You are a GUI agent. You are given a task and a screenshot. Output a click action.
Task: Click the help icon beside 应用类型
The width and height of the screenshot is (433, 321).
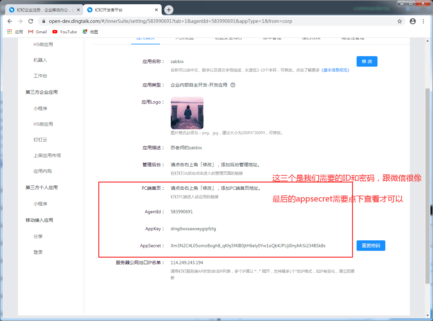click(x=233, y=85)
